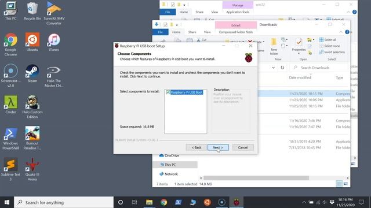Launch Cmder desktop shortcut
Viewport: 371px width, 208px height.
point(10,104)
